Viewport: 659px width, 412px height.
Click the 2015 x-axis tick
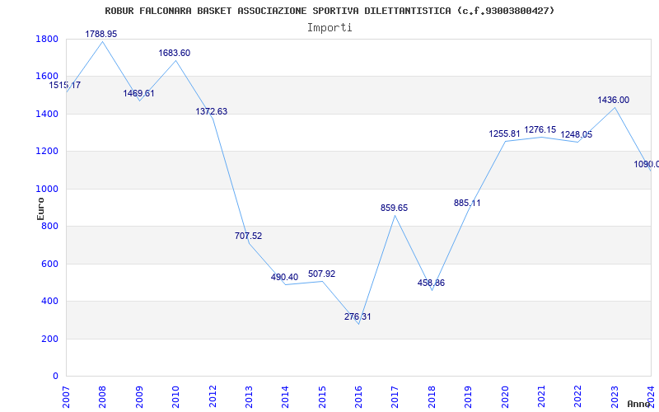tap(322, 397)
